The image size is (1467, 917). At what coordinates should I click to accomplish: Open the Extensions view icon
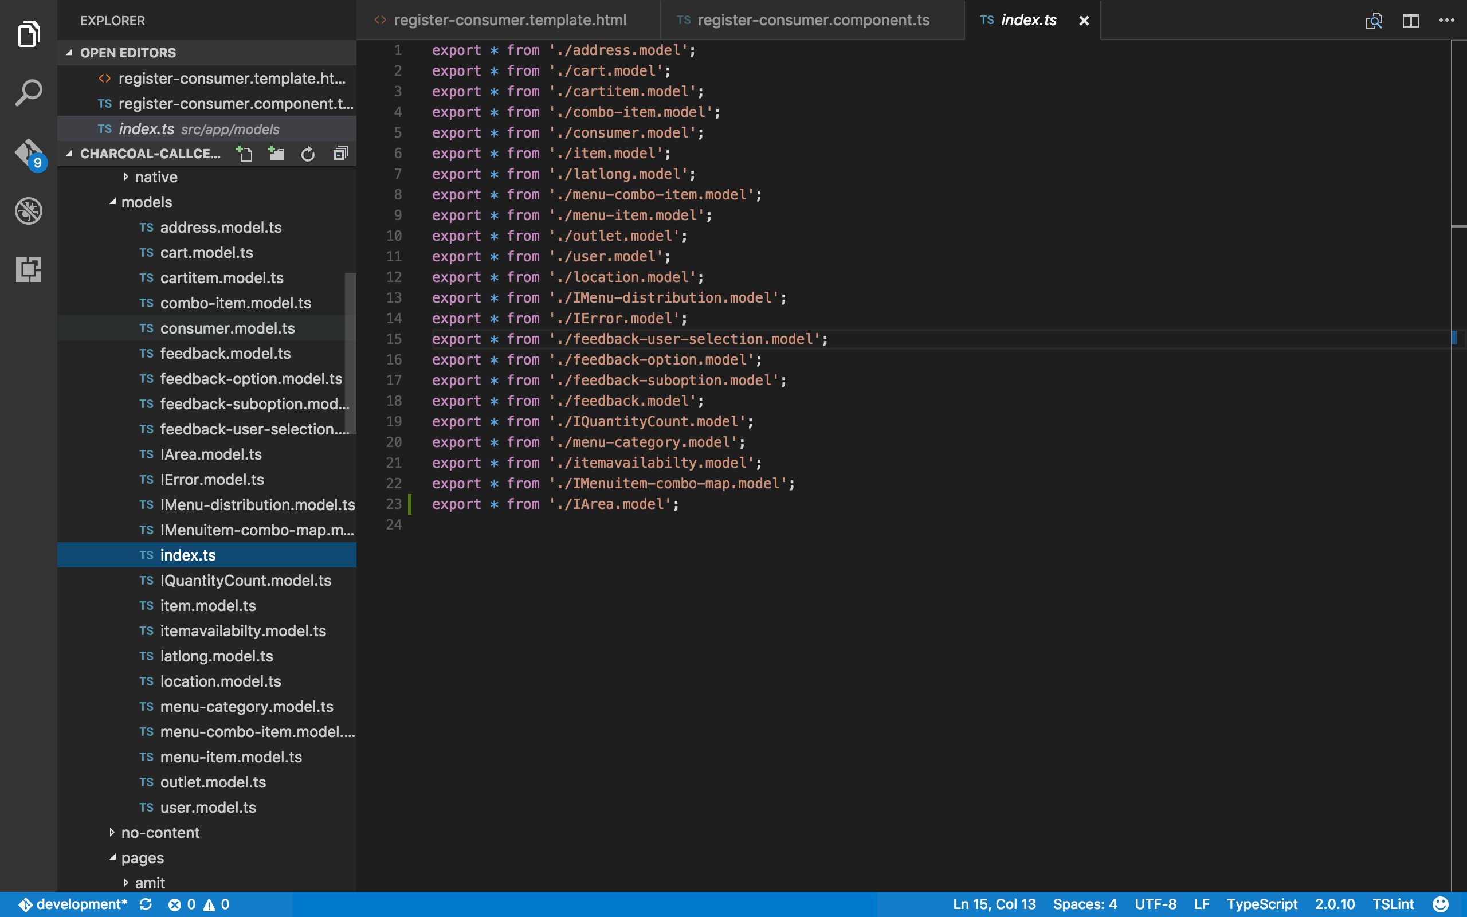pyautogui.click(x=29, y=269)
